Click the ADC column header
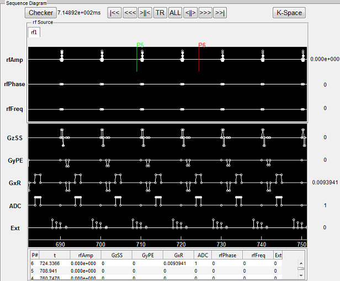 pos(203,255)
